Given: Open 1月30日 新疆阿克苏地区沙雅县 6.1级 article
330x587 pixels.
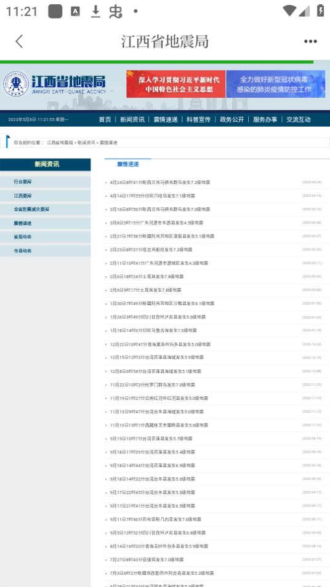Looking at the screenshot, I should tap(162, 303).
